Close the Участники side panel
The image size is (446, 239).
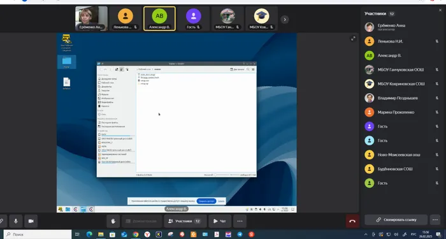440,10
